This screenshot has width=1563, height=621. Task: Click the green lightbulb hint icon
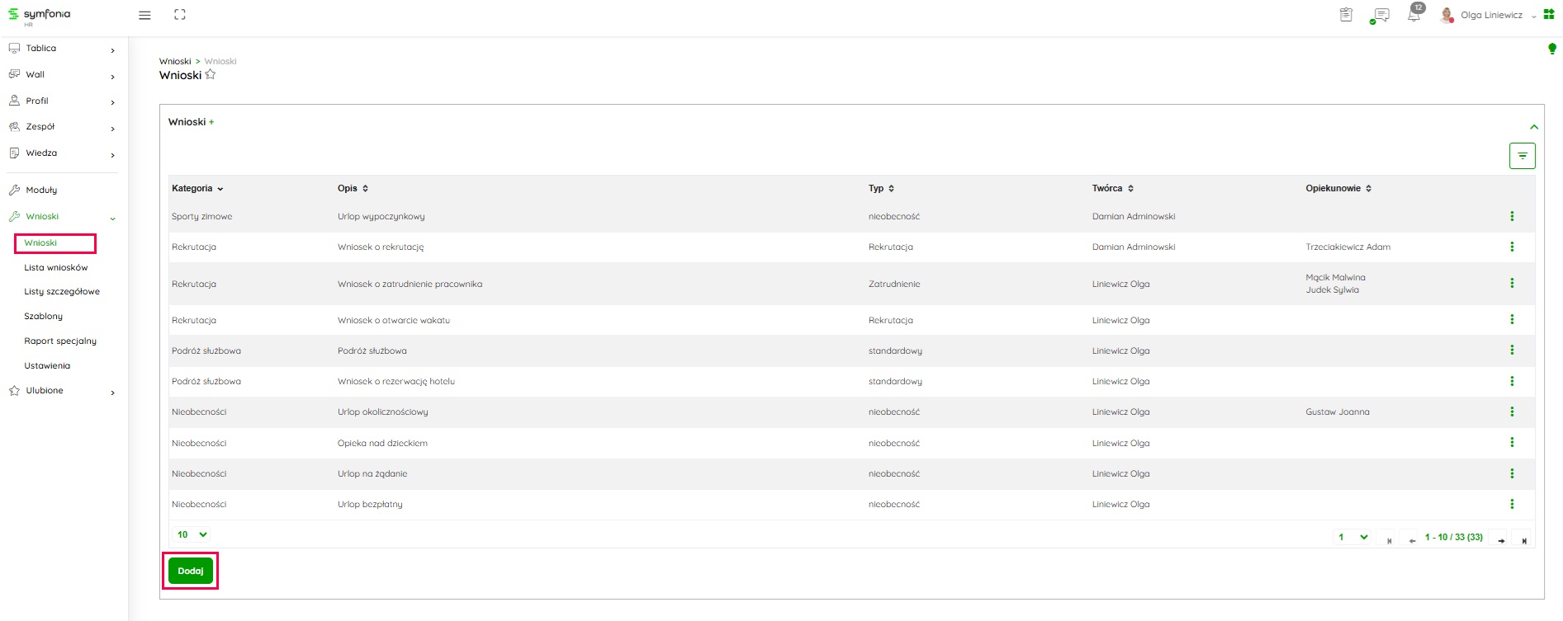pos(1551,49)
